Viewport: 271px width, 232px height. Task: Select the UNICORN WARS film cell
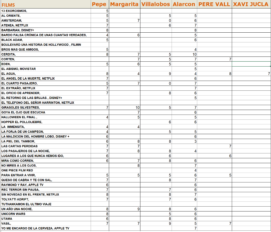coord(46,214)
